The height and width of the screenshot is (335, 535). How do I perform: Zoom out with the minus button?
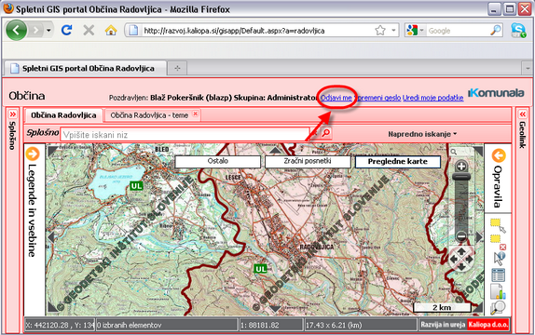461,235
